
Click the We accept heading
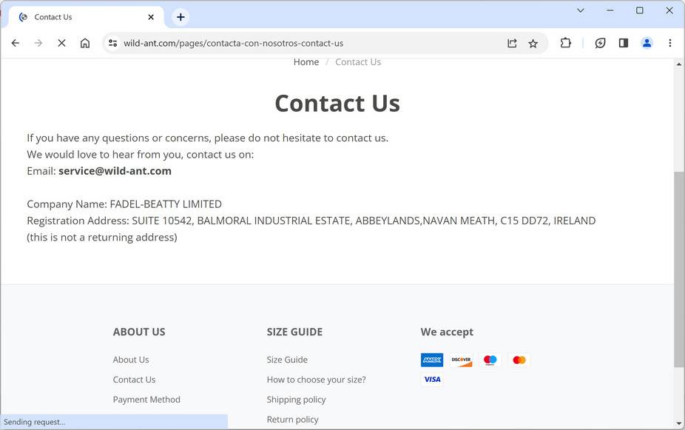tap(447, 332)
